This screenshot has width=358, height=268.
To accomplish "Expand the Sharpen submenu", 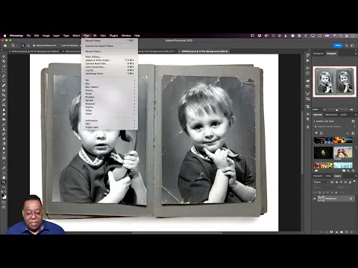I will point(110,103).
